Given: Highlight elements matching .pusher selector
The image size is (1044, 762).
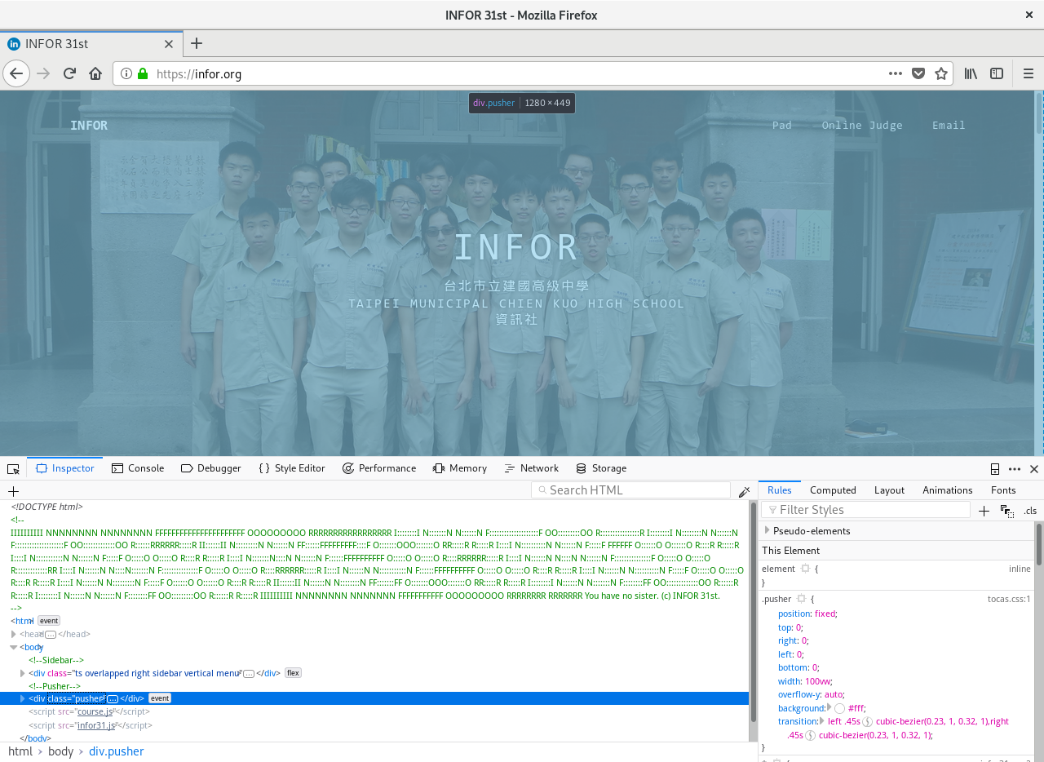Looking at the screenshot, I should coord(801,599).
